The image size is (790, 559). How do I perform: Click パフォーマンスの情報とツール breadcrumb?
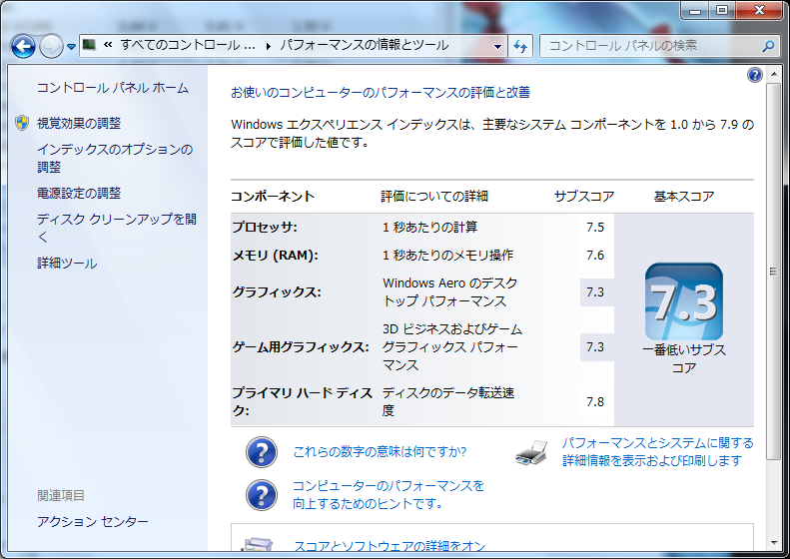point(365,45)
